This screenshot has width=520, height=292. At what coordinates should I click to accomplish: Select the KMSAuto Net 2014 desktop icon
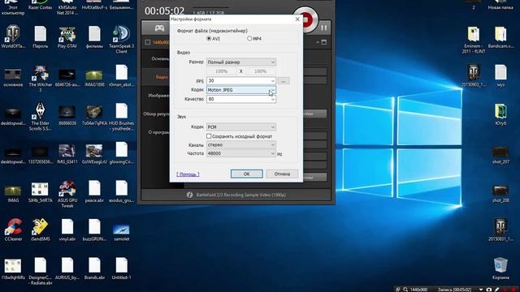click(x=67, y=7)
